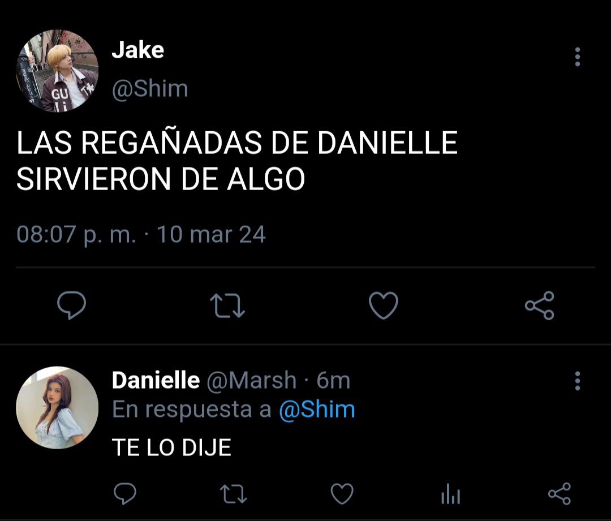Share Jake's main tweet

539,305
